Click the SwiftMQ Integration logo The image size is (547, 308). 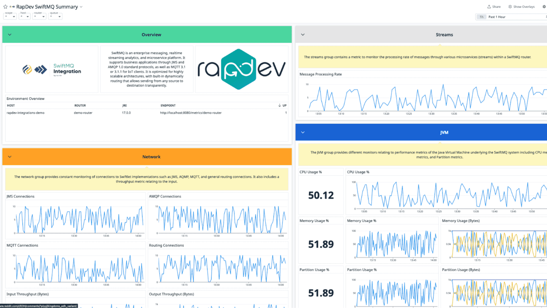[x=52, y=69]
